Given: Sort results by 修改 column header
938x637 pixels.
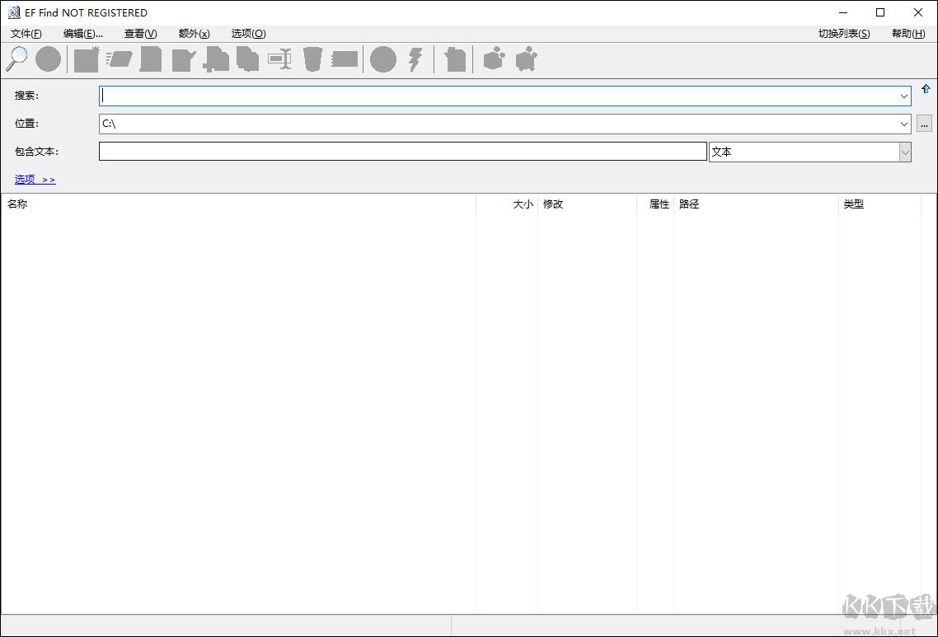Looking at the screenshot, I should tap(587, 204).
